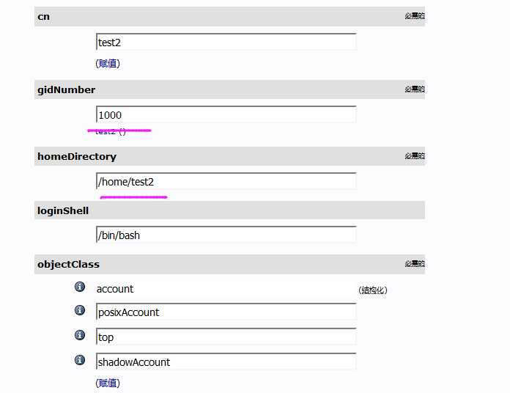Open the test2 link below gidNumber
This screenshot has height=393, width=510.
tap(106, 131)
